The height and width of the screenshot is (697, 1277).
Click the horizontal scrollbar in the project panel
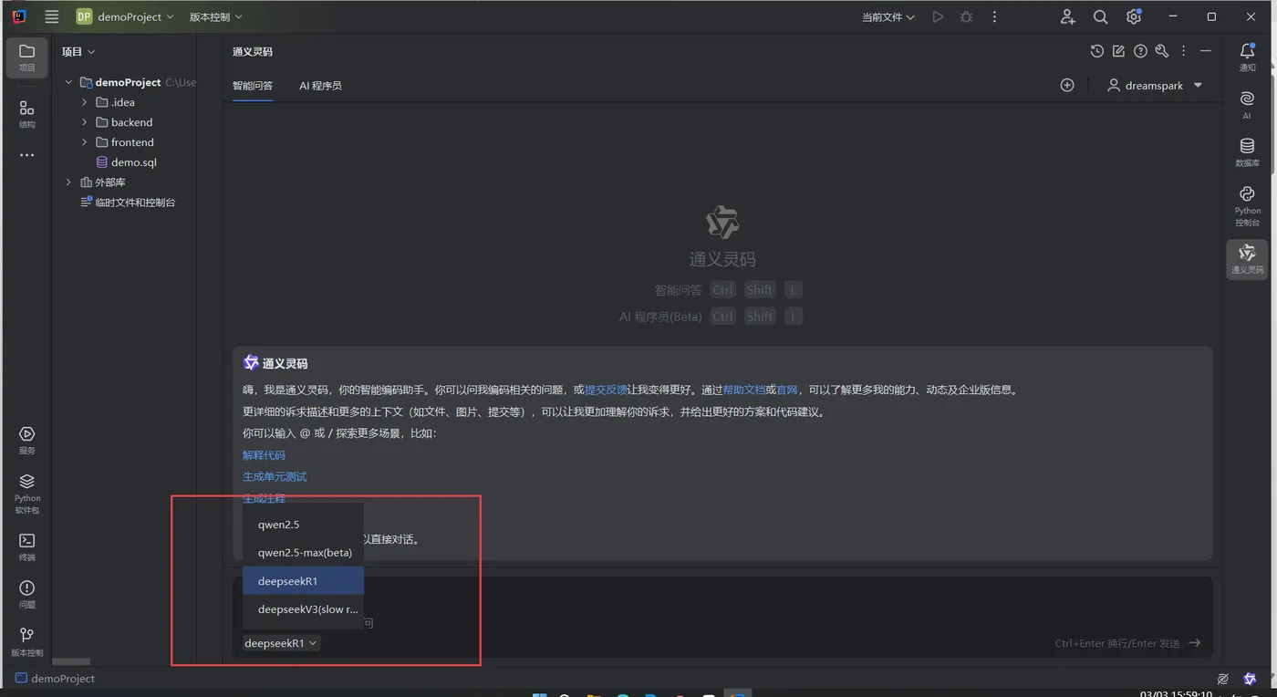pos(71,661)
